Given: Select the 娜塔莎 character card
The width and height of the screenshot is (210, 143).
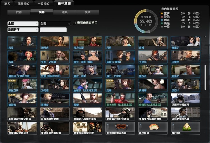Looking at the screenshot, I should (55, 100).
